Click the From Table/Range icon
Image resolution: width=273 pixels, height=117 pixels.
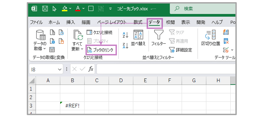click(52, 49)
